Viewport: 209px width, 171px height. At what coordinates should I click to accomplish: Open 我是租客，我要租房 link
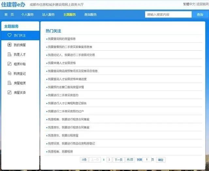(60, 151)
